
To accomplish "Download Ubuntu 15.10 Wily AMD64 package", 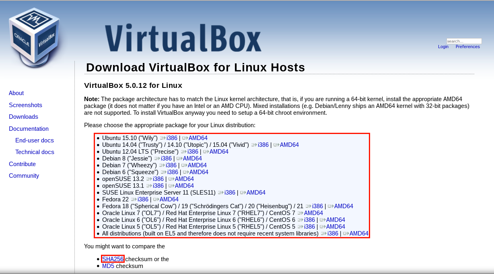I will click(x=198, y=138).
